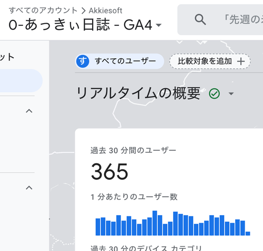The image size is (263, 251).
Task: Click the 比較対象を追加 button
Action: click(x=210, y=61)
